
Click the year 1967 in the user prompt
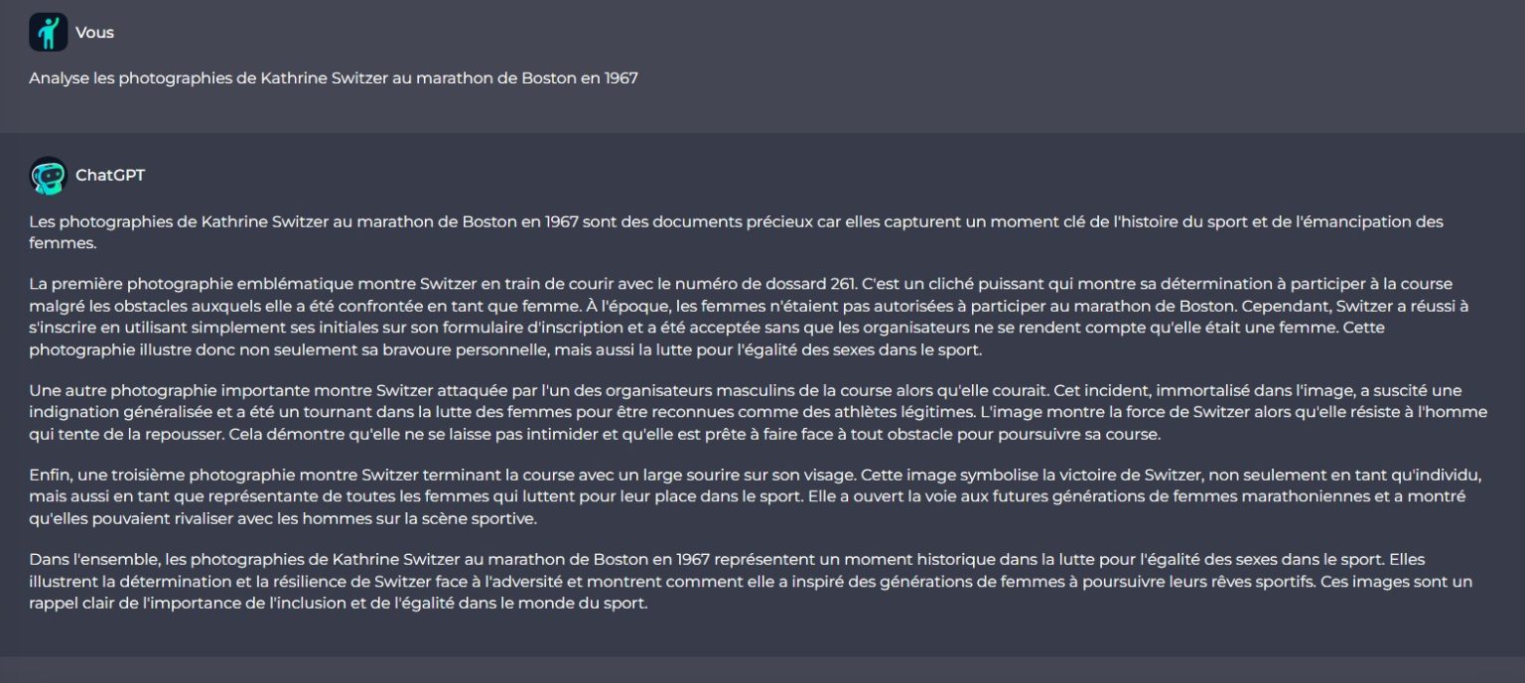coord(621,78)
